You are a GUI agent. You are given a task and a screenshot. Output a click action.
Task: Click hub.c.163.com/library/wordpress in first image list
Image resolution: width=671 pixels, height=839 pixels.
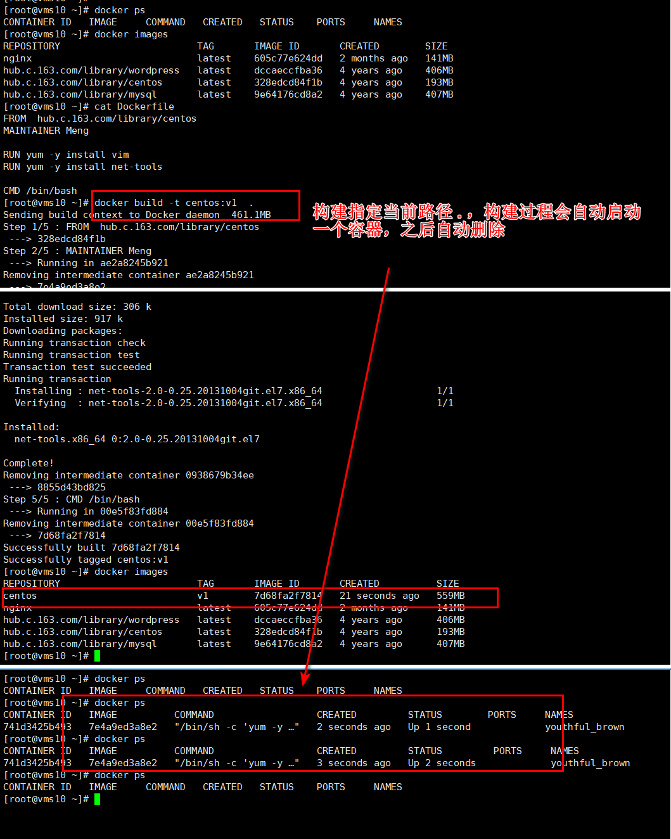coord(91,70)
